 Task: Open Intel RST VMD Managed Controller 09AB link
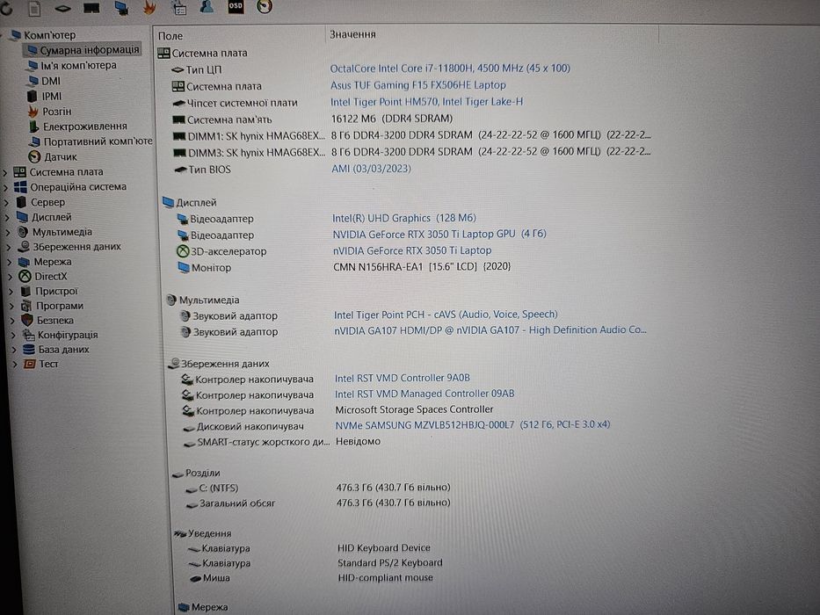[425, 394]
